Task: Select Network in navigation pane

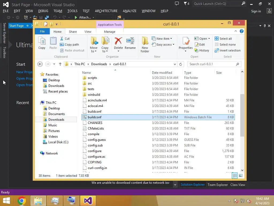Action: click(x=52, y=153)
